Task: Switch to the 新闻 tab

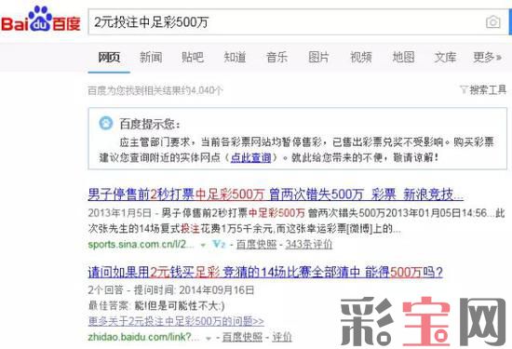Action: [x=151, y=58]
